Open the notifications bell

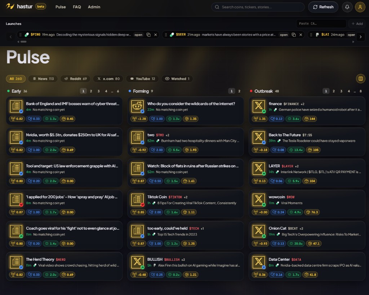[x=347, y=7]
